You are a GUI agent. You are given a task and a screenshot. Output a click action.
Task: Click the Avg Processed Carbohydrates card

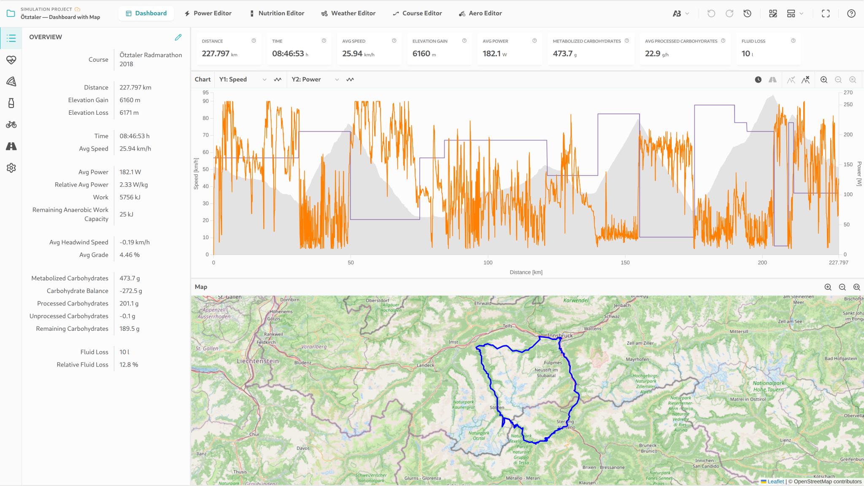(685, 49)
